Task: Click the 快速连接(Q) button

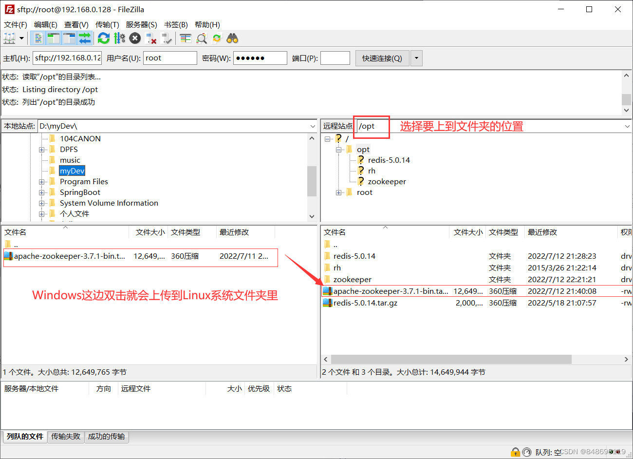Action: (x=382, y=58)
